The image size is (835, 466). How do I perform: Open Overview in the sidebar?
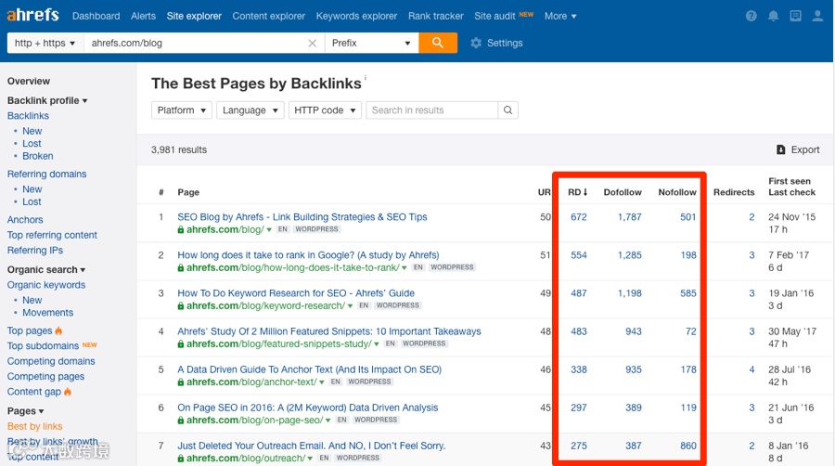tap(28, 81)
